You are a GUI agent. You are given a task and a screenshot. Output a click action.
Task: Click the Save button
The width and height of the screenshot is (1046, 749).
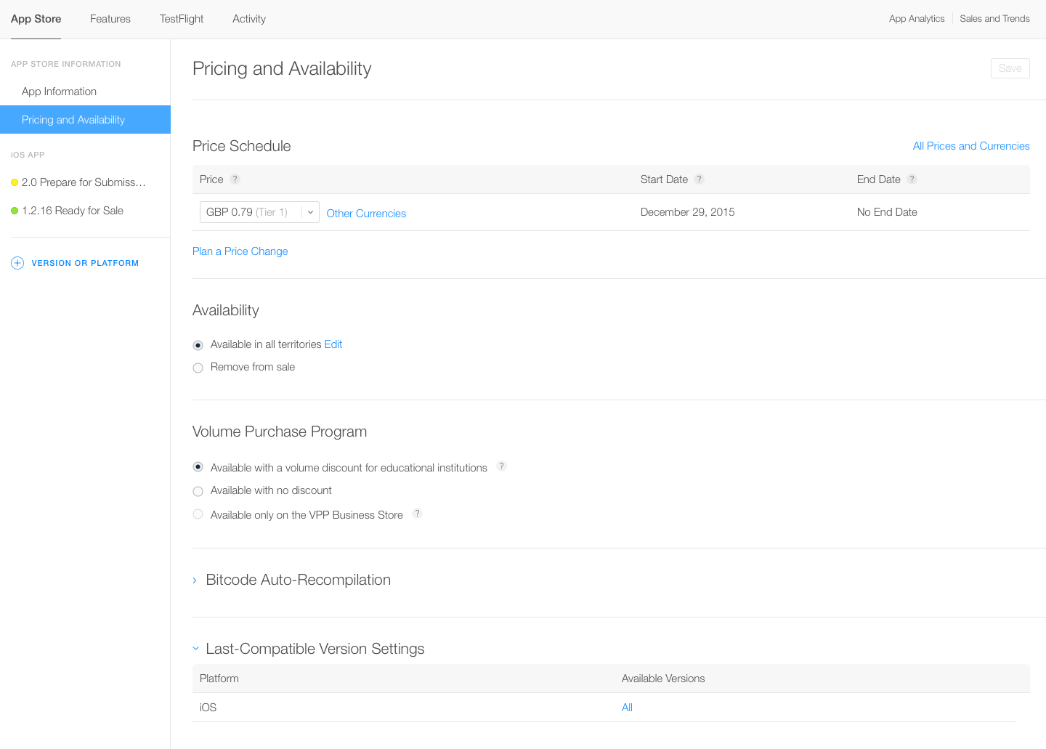[1010, 68]
